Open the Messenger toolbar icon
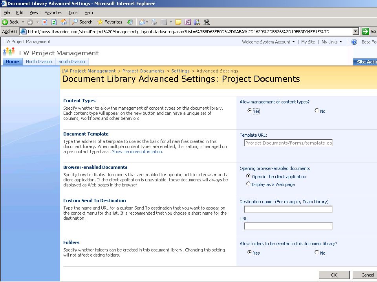This screenshot has height=282, width=377. pyautogui.click(x=207, y=22)
